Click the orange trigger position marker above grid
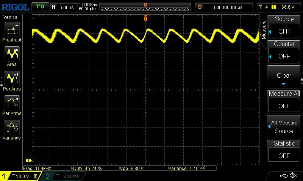Viewport: 303px width, 181px height. tap(145, 18)
